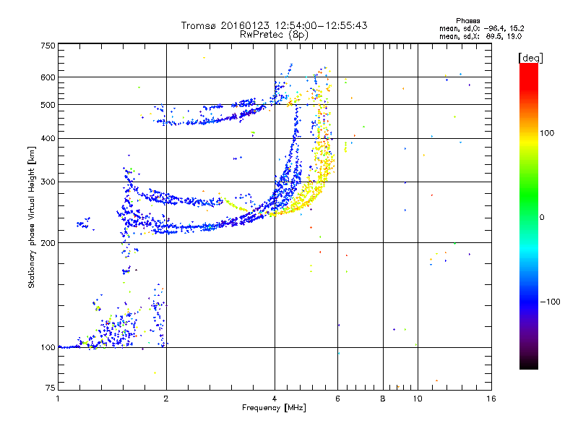The width and height of the screenshot is (578, 434).
Task: Click the '16' x-axis frequency tick label
Action: click(491, 399)
